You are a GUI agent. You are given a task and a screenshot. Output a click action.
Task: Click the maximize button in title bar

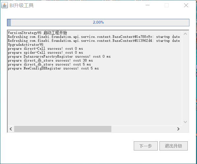tap(167, 5)
